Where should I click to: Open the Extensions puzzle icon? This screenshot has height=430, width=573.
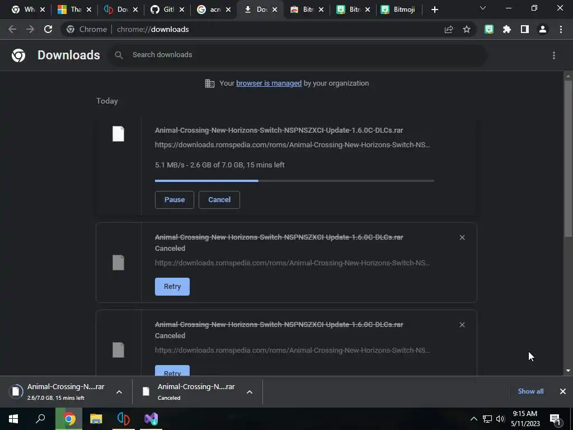click(x=507, y=29)
